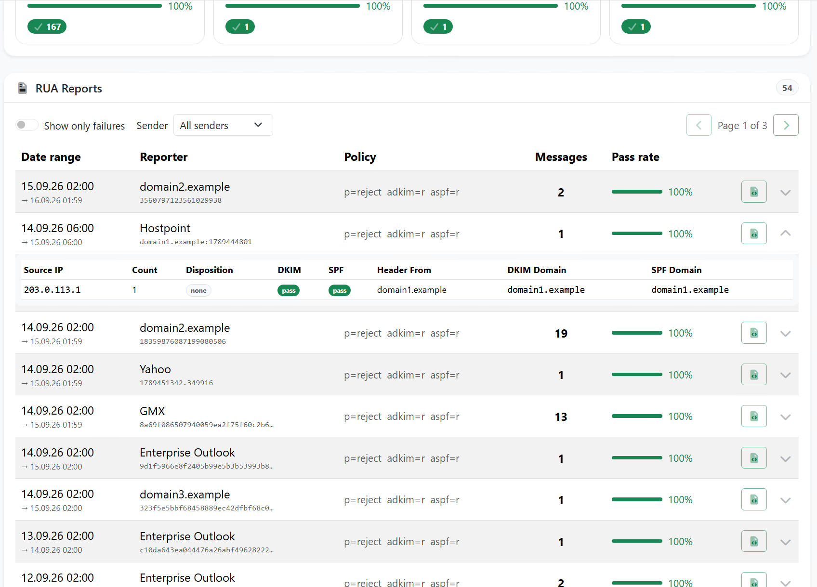Open XML file for the GMX report
The height and width of the screenshot is (587, 817).
pyautogui.click(x=754, y=416)
